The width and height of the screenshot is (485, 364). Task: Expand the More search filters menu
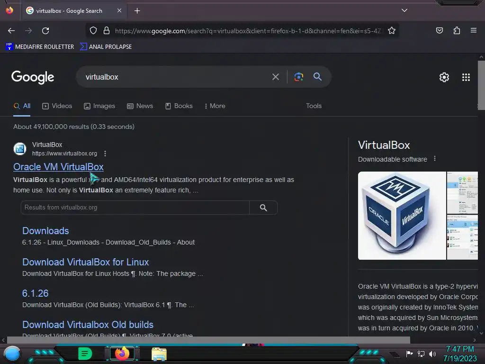tap(215, 106)
